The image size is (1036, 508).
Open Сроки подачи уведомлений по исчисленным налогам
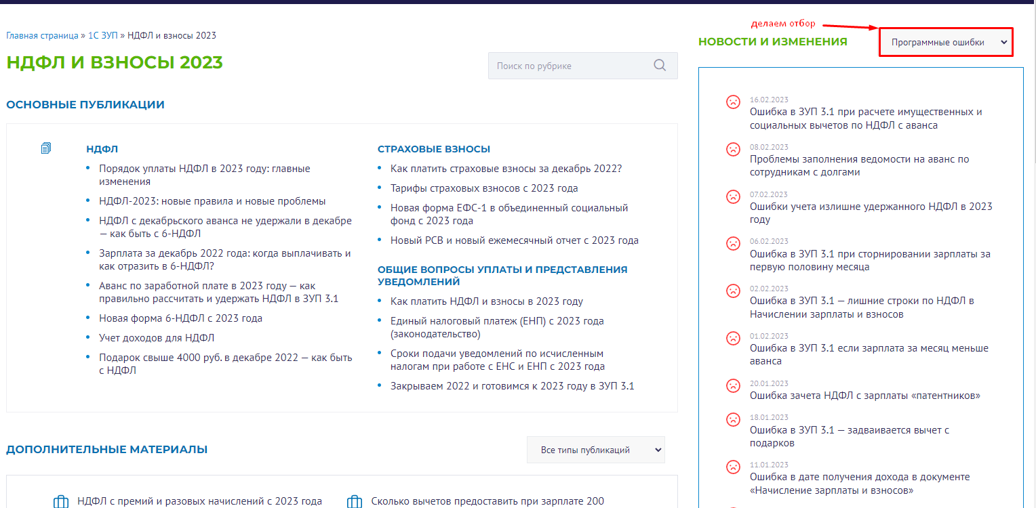coord(498,360)
